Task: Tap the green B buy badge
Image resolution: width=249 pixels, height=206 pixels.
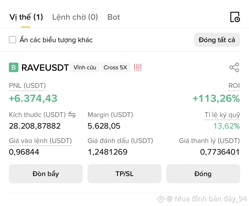Action: (x=14, y=67)
